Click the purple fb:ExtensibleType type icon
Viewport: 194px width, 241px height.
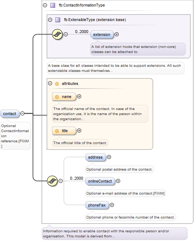point(58,20)
